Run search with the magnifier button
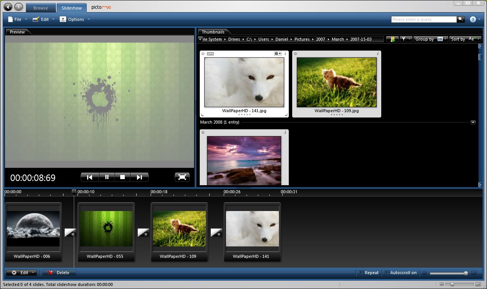 461,19
